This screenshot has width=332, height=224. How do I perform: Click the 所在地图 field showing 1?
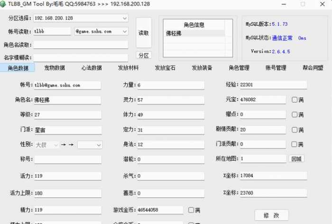[x=263, y=159]
